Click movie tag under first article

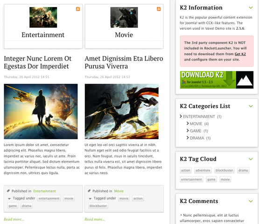pyautogui.click(x=69, y=198)
